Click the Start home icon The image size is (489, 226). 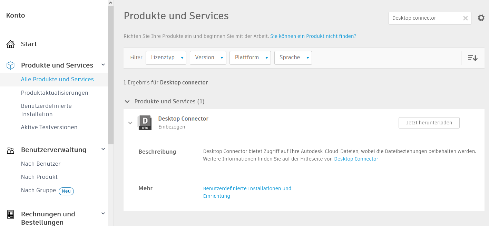pos(11,44)
